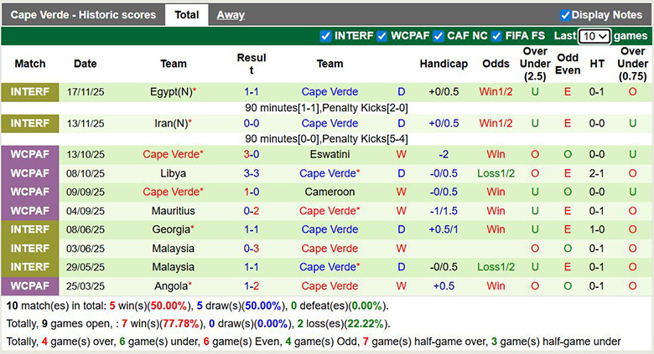
Task: Uncheck the INTERF filter checkbox
Action: point(326,36)
